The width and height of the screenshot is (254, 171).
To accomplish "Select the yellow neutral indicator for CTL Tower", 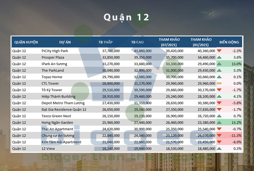I will (x=219, y=83).
